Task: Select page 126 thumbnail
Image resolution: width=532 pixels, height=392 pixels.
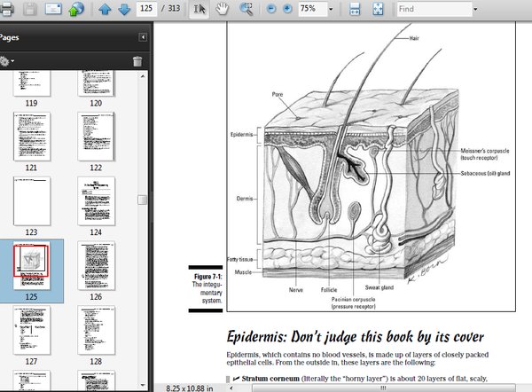Action: tap(96, 265)
